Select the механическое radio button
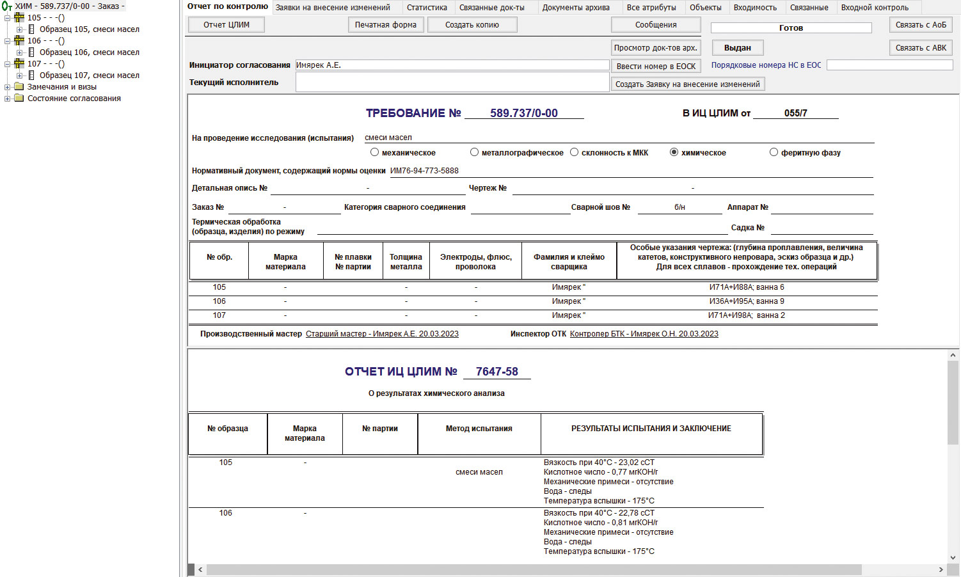961x577 pixels. 375,152
